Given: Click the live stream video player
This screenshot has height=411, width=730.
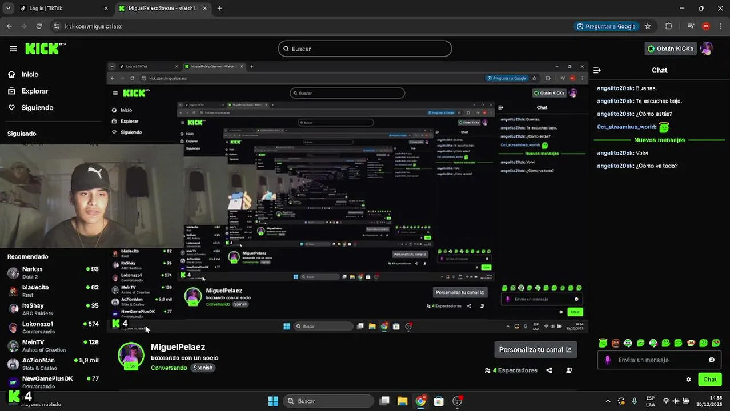Looking at the screenshot, I should pyautogui.click(x=347, y=197).
